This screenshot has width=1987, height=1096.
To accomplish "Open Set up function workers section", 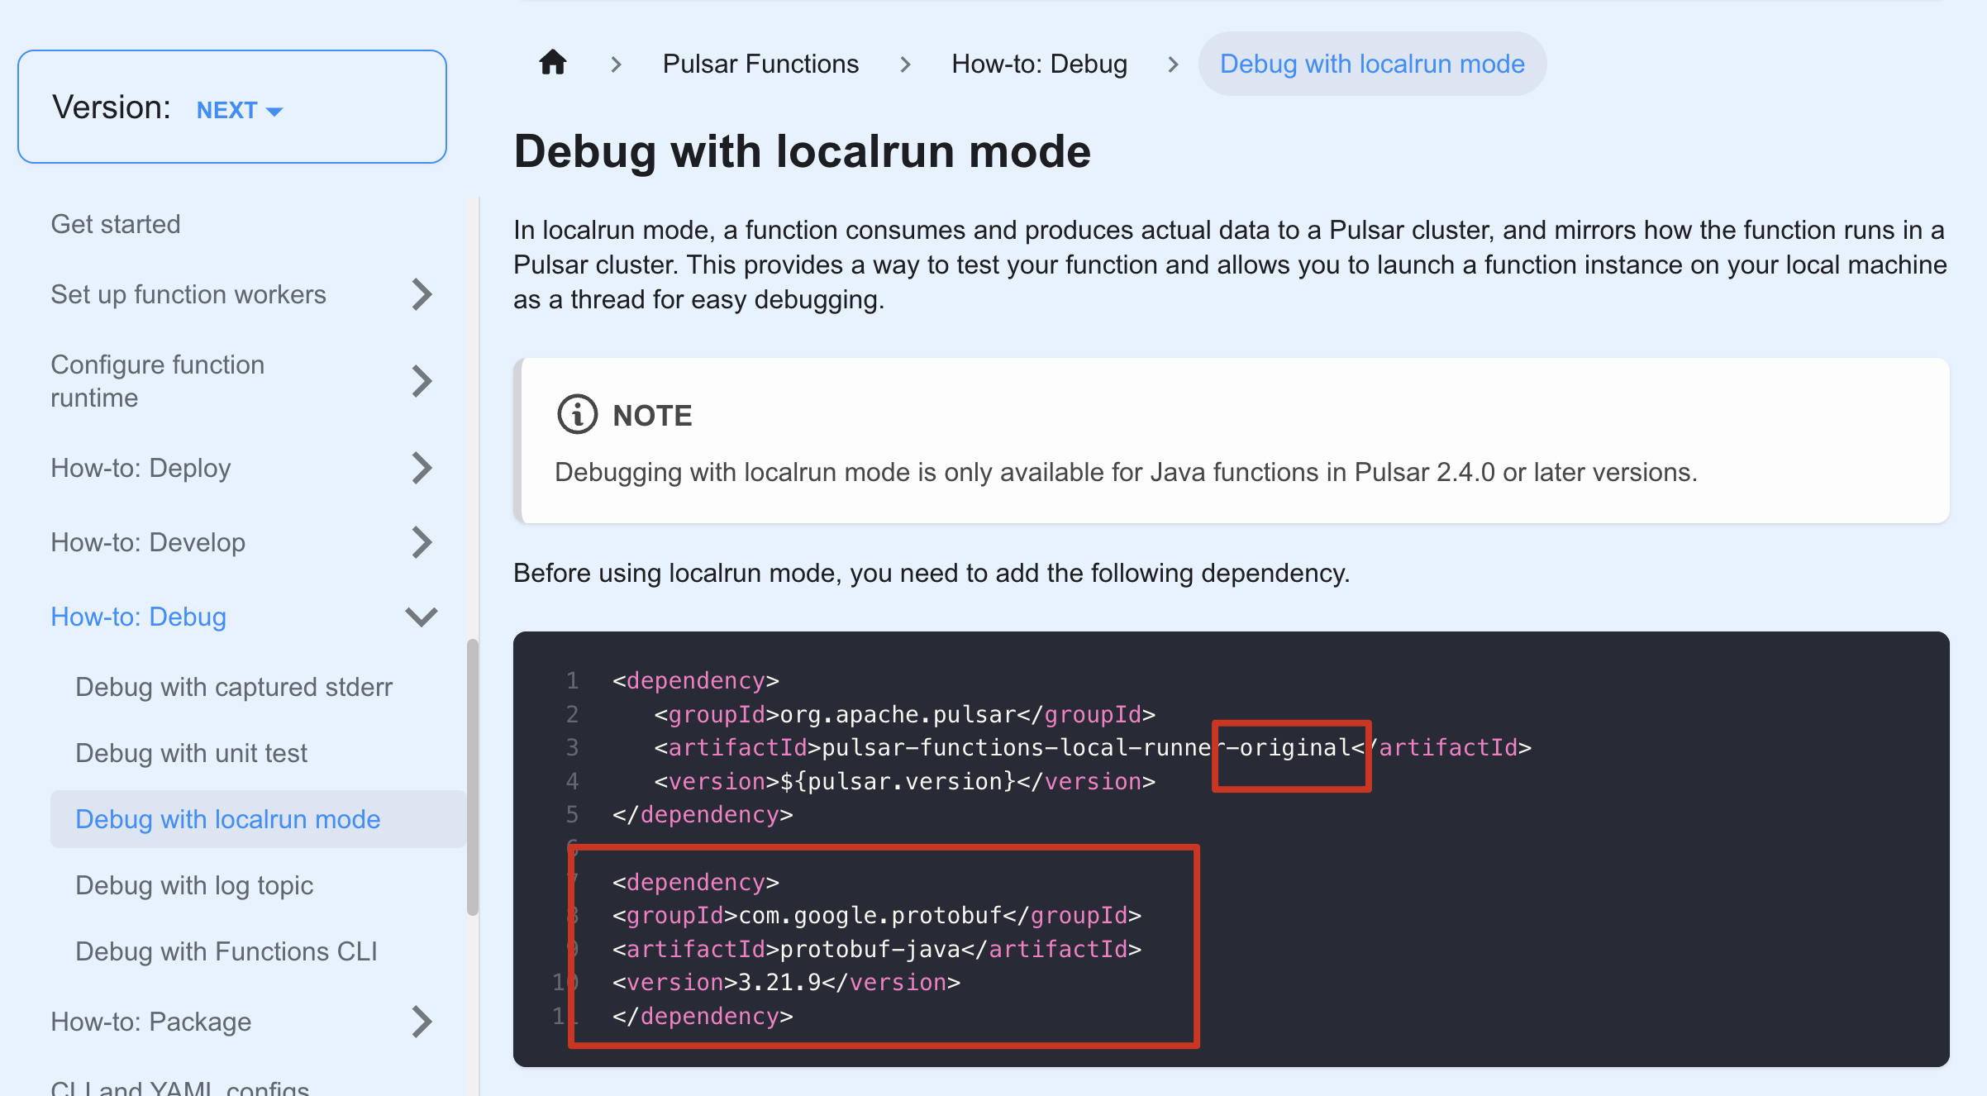I will tap(188, 294).
